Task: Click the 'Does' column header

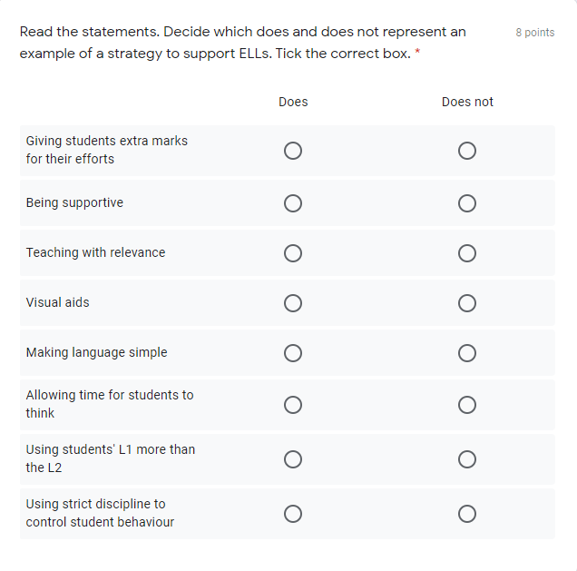Action: tap(293, 102)
